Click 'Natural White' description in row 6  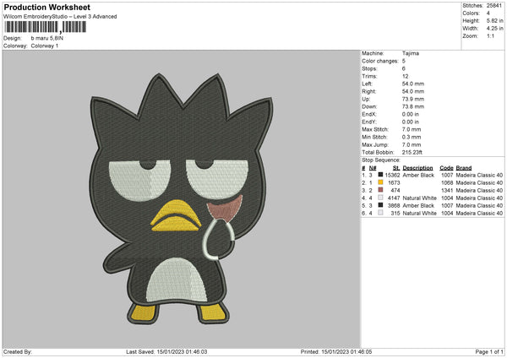(x=420, y=214)
